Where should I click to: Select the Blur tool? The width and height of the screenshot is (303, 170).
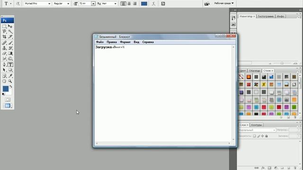pyautogui.click(x=4, y=59)
